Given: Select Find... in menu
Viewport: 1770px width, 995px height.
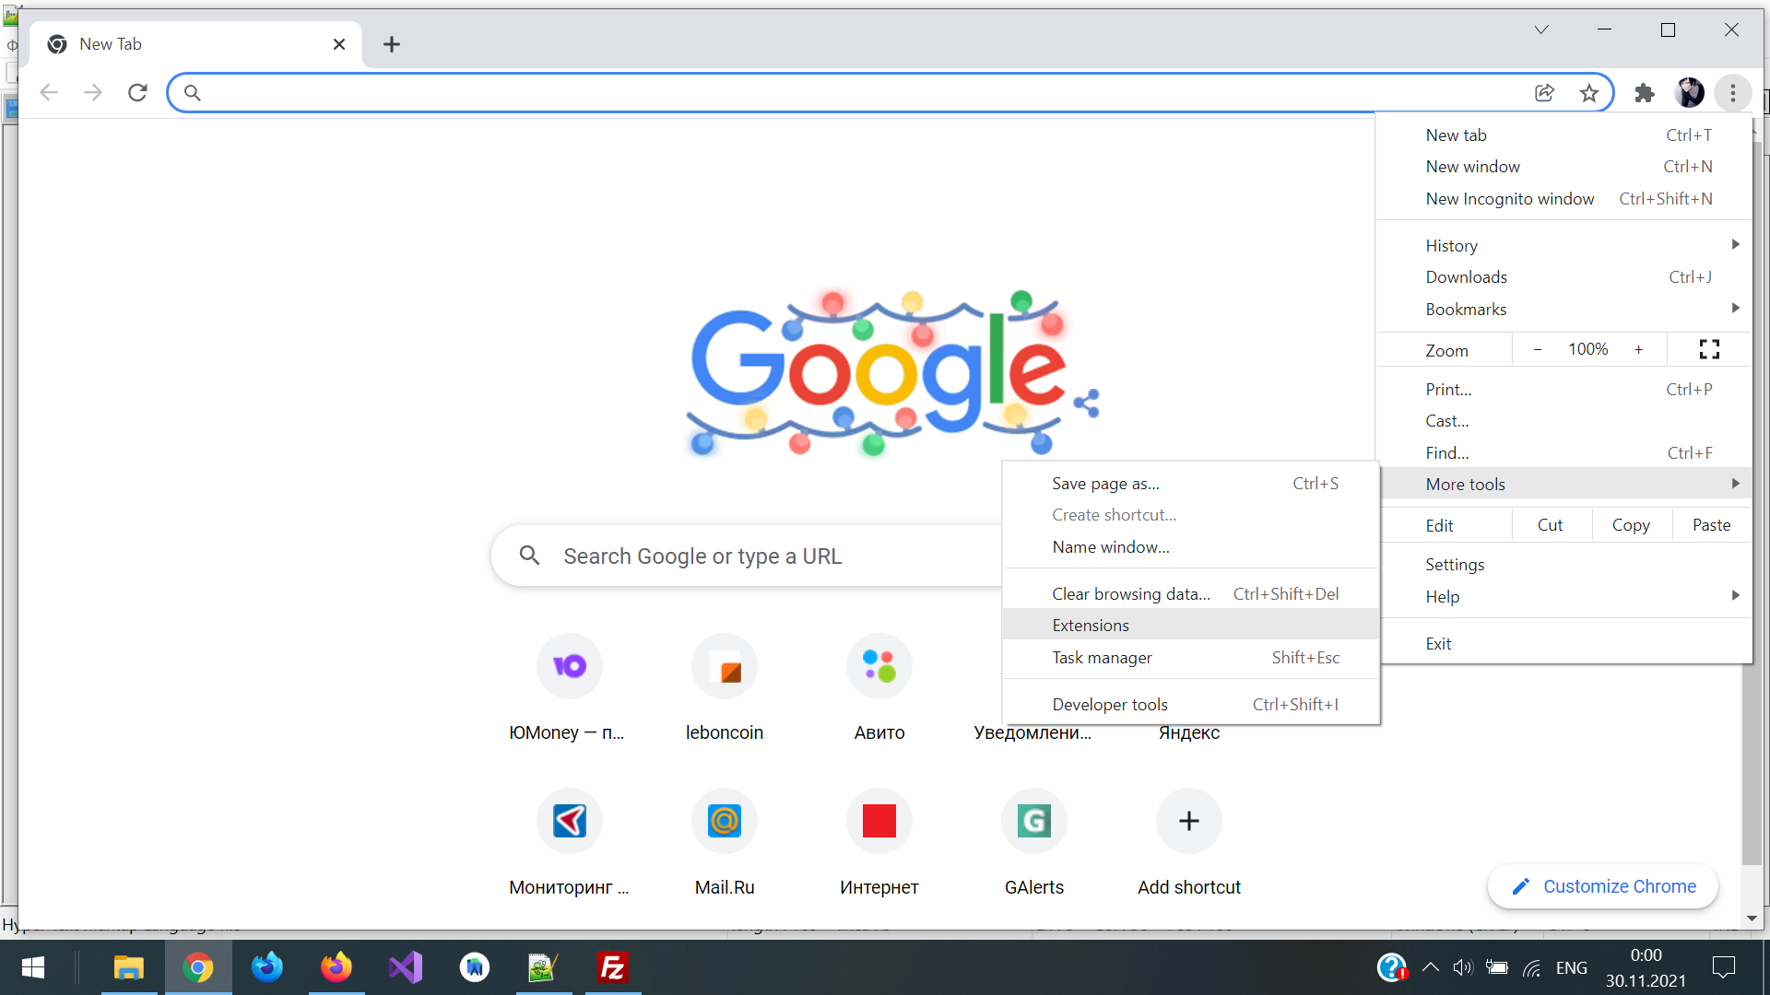Looking at the screenshot, I should 1564,453.
